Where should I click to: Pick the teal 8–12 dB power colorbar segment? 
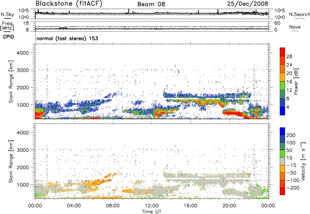(282, 94)
